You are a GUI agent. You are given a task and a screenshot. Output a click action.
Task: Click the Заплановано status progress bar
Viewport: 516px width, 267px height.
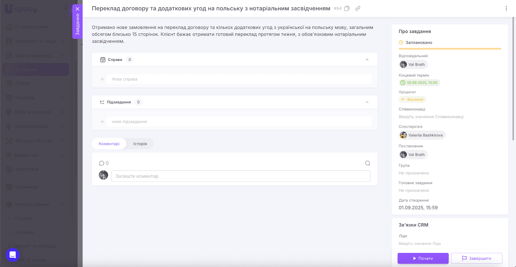click(x=450, y=49)
